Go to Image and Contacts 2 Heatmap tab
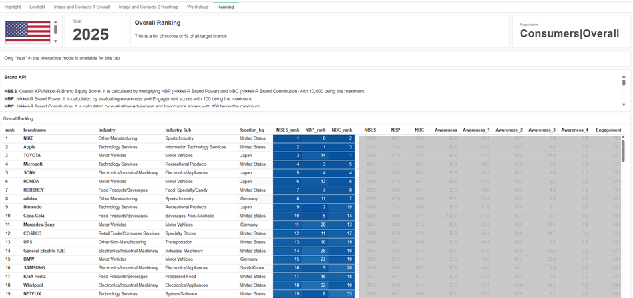Image resolution: width=633 pixels, height=298 pixels. click(x=148, y=6)
